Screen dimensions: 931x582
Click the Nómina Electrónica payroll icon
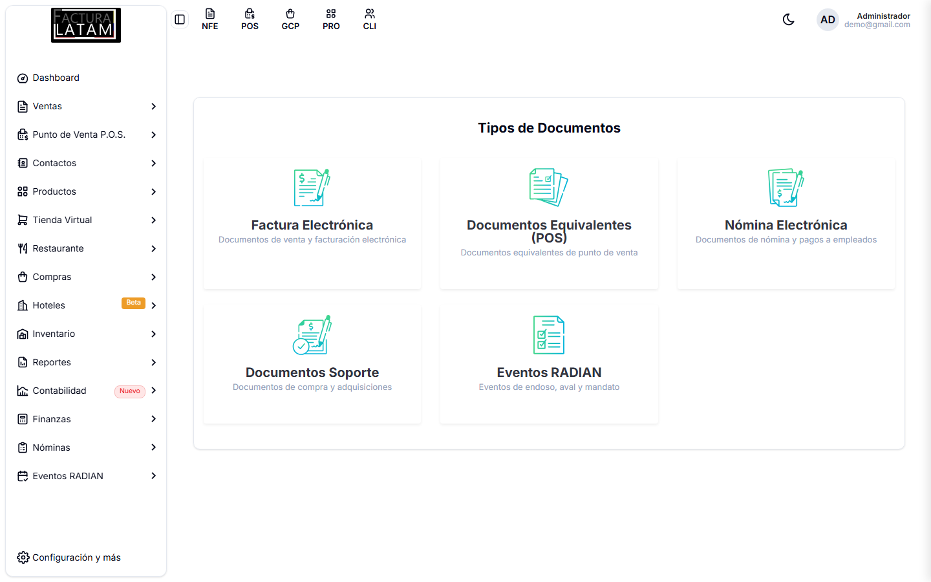tap(786, 188)
